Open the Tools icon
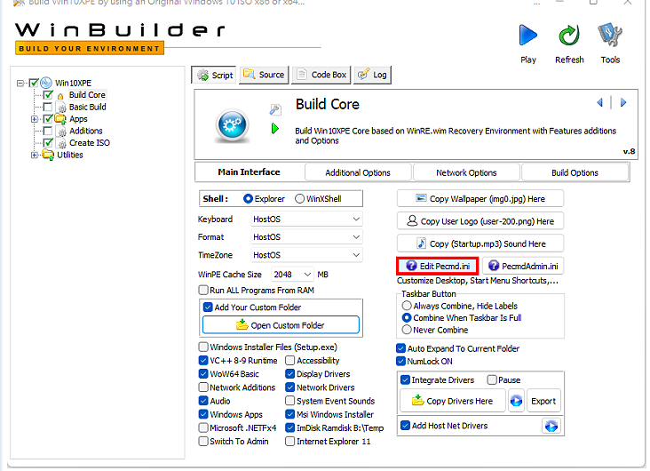Screen dimensions: 650x471 (x=610, y=36)
